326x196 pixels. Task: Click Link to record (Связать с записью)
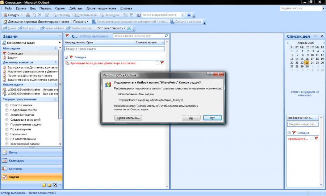click(x=186, y=22)
